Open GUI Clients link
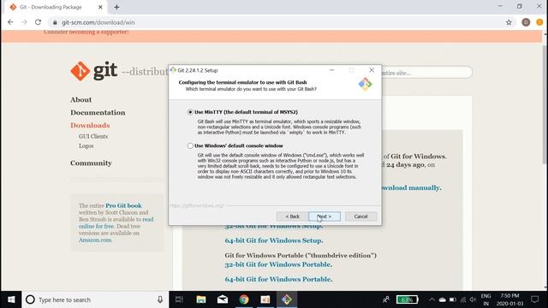The width and height of the screenshot is (548, 308). (93, 137)
